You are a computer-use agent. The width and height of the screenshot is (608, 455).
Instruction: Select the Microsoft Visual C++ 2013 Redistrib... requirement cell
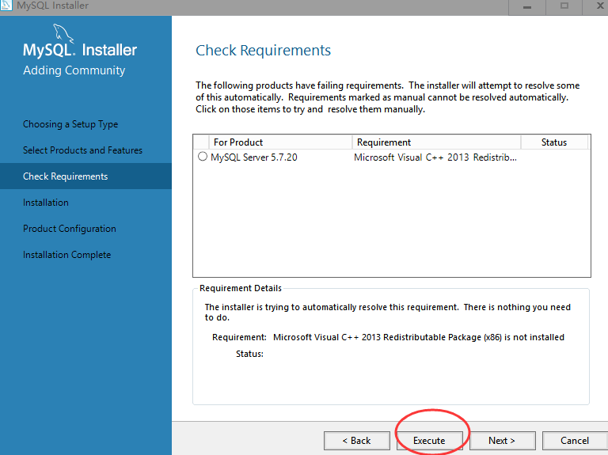(435, 157)
